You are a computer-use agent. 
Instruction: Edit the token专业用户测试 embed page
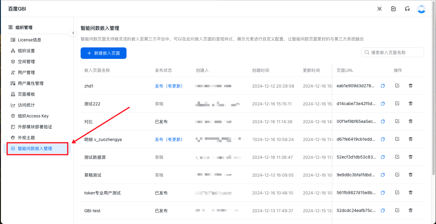pyautogui.click(x=397, y=193)
